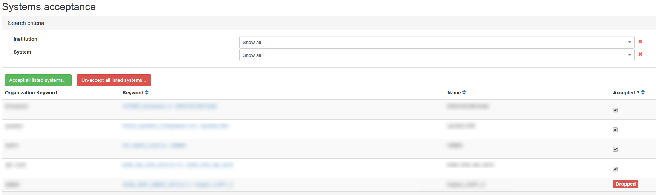The width and height of the screenshot is (656, 195).
Task: Toggle the fourth row Accepted checkbox
Action: 615,169
